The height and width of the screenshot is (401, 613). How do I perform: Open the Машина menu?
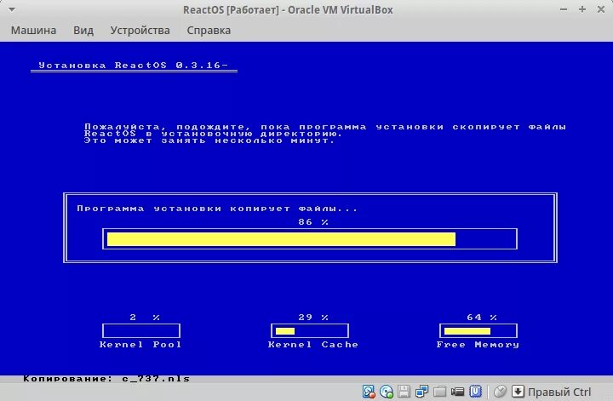[x=33, y=30]
